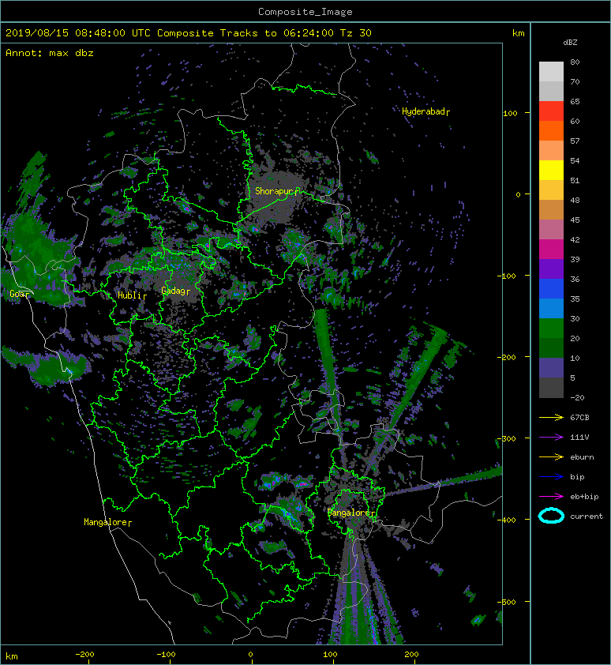Image resolution: width=611 pixels, height=665 pixels.
Task: Pick the royal blue 35-36 dBZ swatch
Action: (551, 288)
